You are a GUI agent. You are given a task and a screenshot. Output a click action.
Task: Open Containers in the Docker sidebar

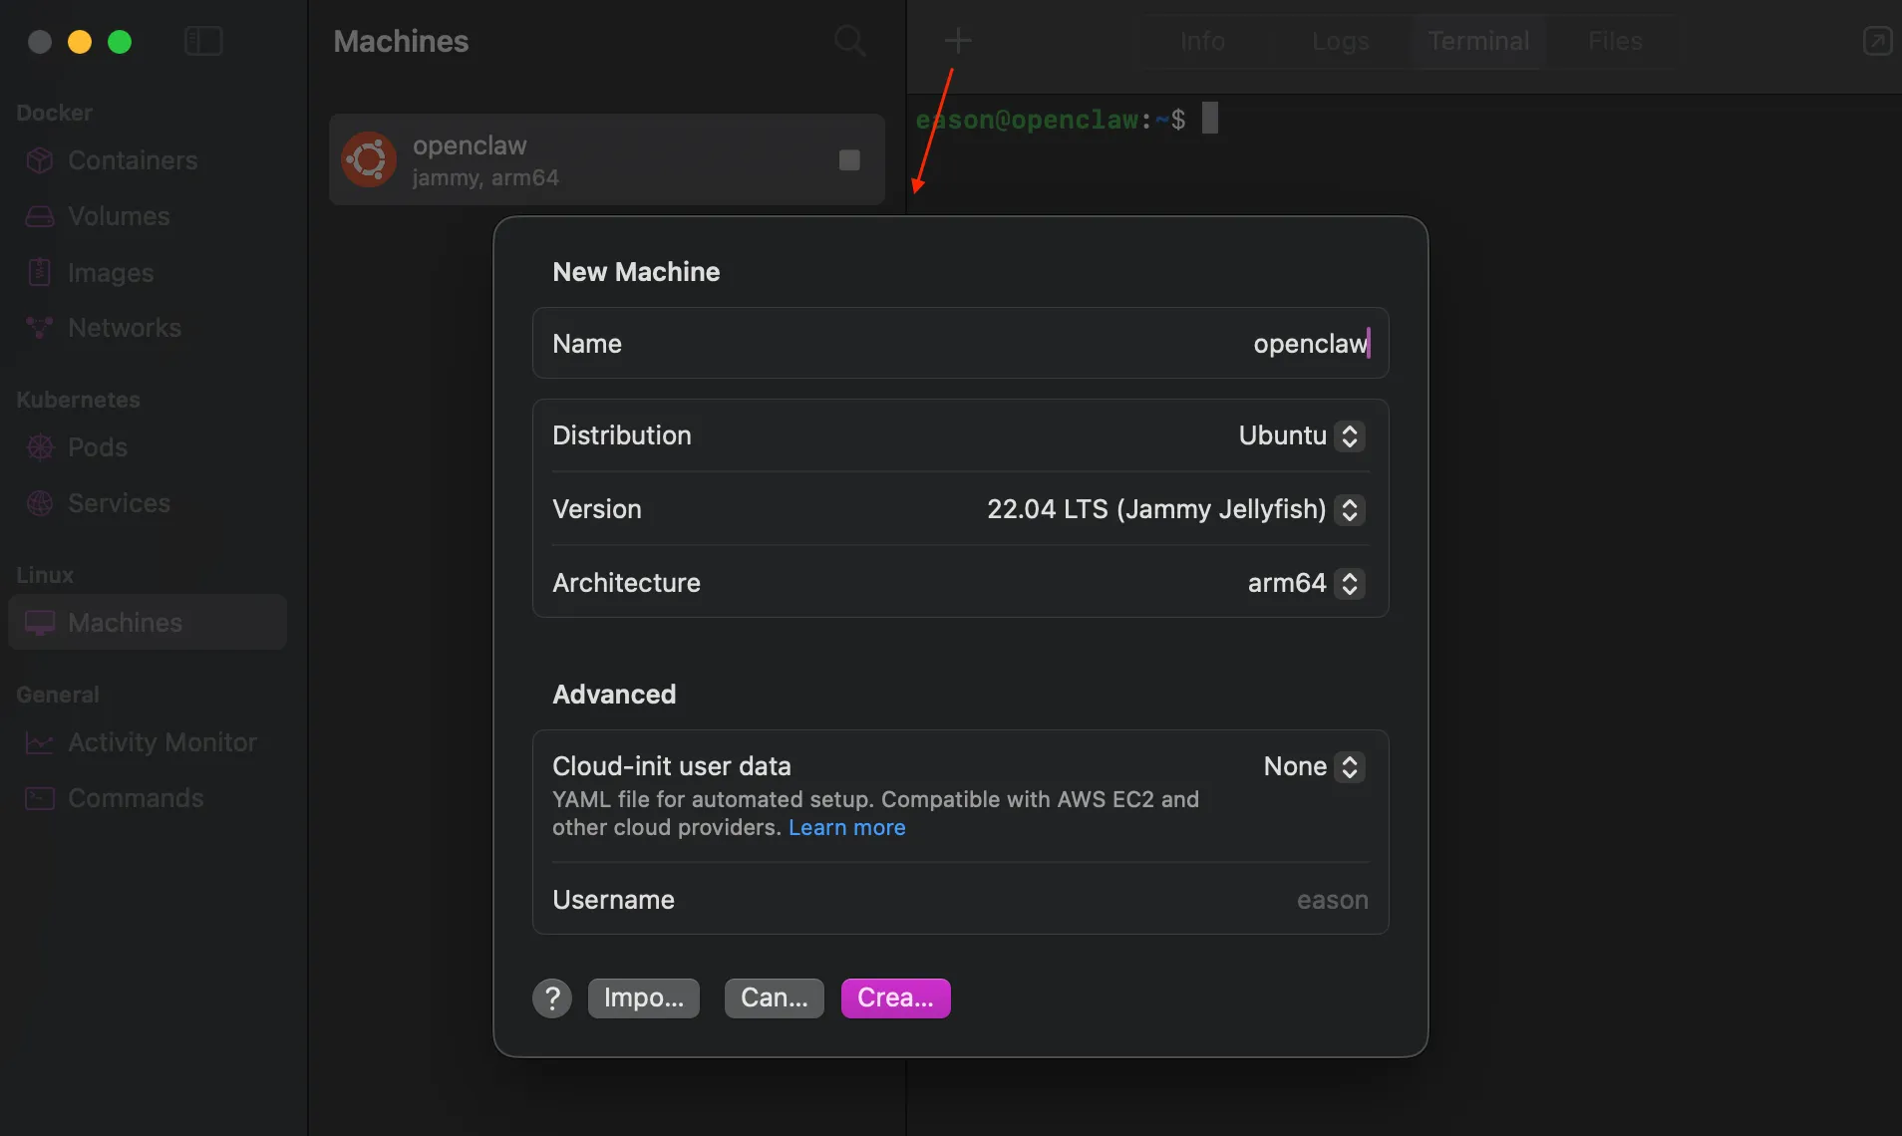tap(132, 160)
